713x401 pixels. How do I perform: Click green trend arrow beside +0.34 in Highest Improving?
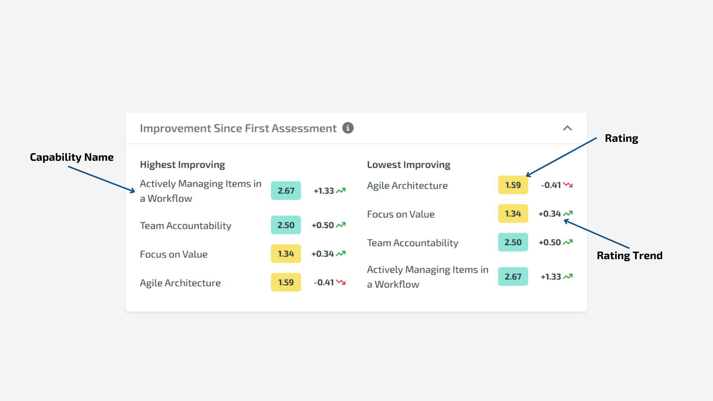point(341,254)
